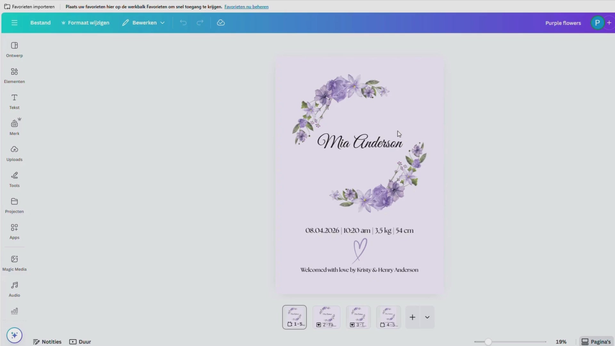This screenshot has width=615, height=346.
Task: Click the Purple flowers design title
Action: [563, 23]
